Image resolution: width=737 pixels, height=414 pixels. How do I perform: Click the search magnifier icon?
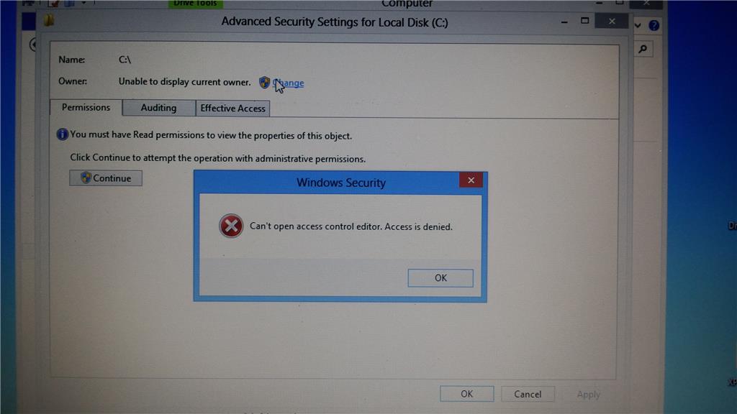pos(643,49)
